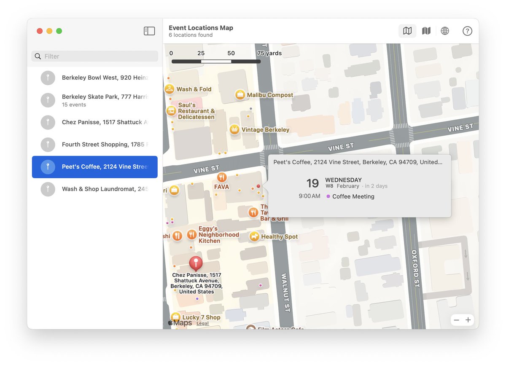Click pin icon beside Berkeley Bowl West
The height and width of the screenshot is (365, 506).
[48, 78]
